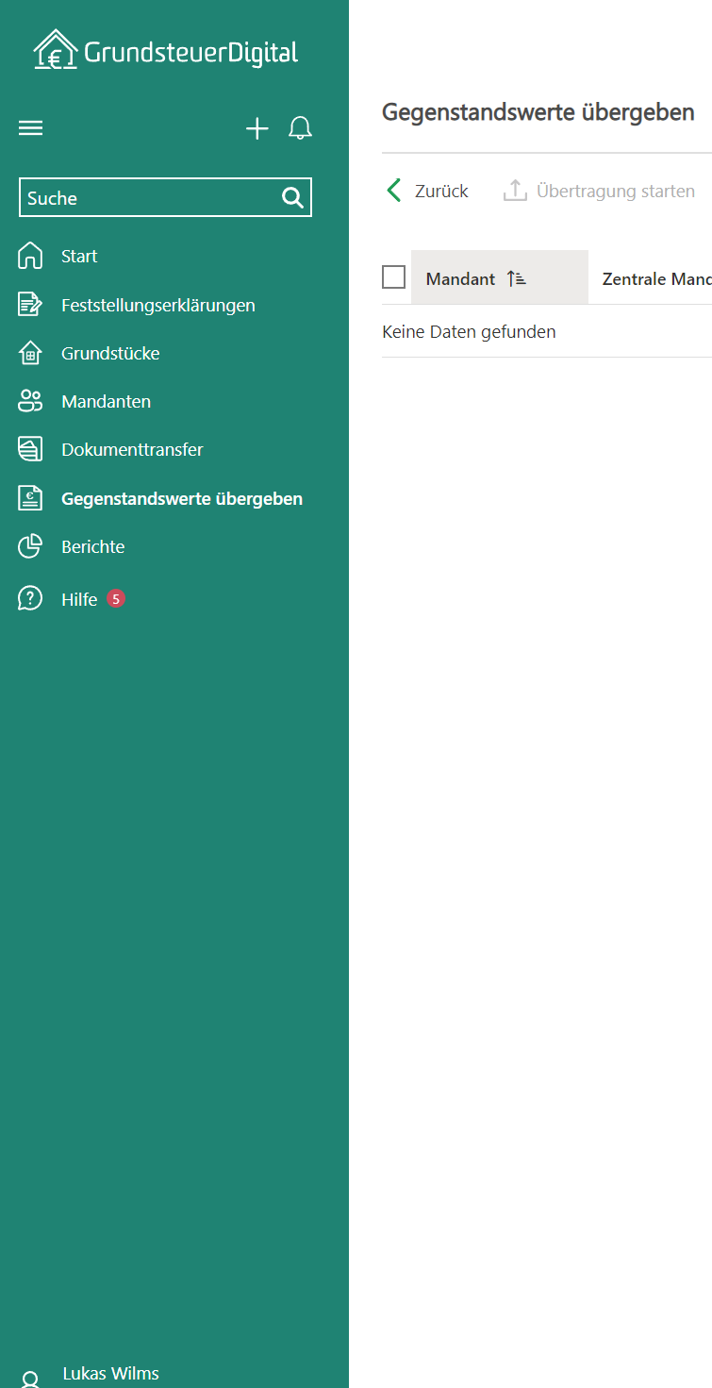Click the Feststellungserklärungen document icon

(x=31, y=305)
